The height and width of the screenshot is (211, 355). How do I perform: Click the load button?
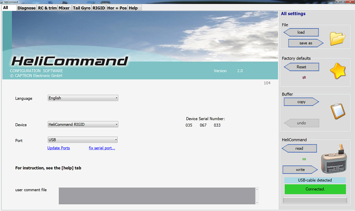pos(301,33)
